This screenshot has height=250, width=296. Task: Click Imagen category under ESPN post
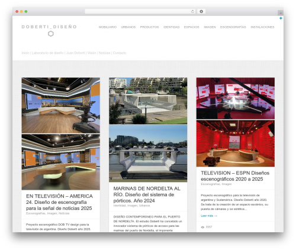(227, 184)
